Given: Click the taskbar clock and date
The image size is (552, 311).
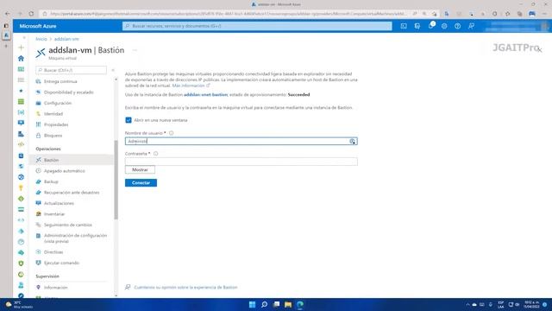Looking at the screenshot, I should tap(531, 305).
